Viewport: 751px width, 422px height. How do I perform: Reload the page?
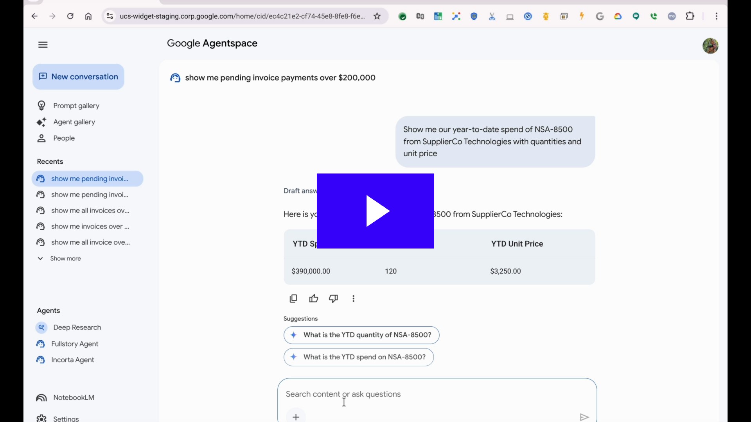[70, 16]
